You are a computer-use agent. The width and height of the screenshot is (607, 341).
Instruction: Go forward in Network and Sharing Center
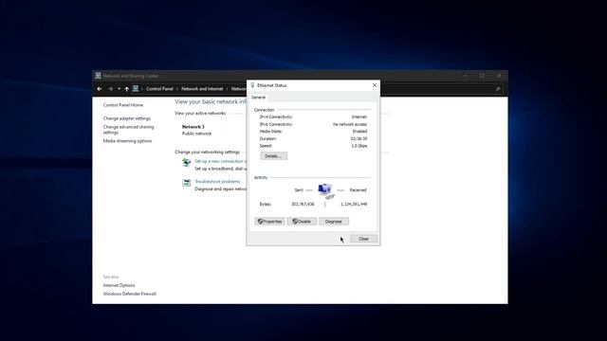(x=110, y=89)
